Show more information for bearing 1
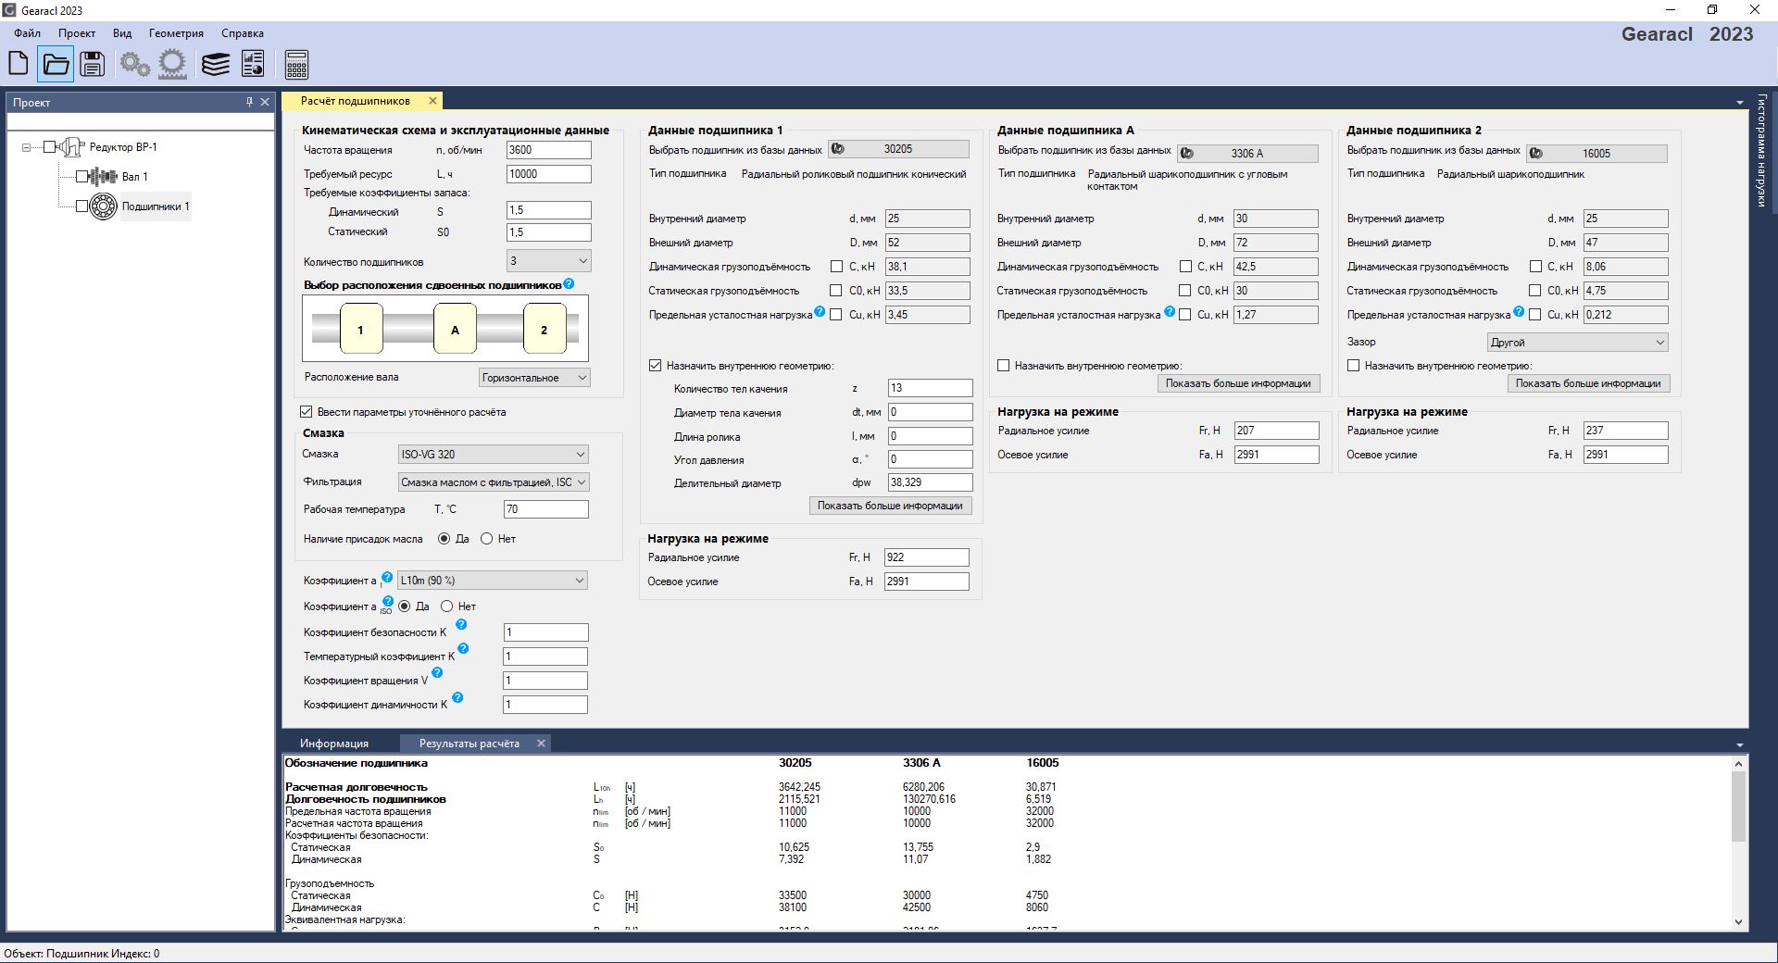Screen dimensions: 1778x963 click(890, 506)
